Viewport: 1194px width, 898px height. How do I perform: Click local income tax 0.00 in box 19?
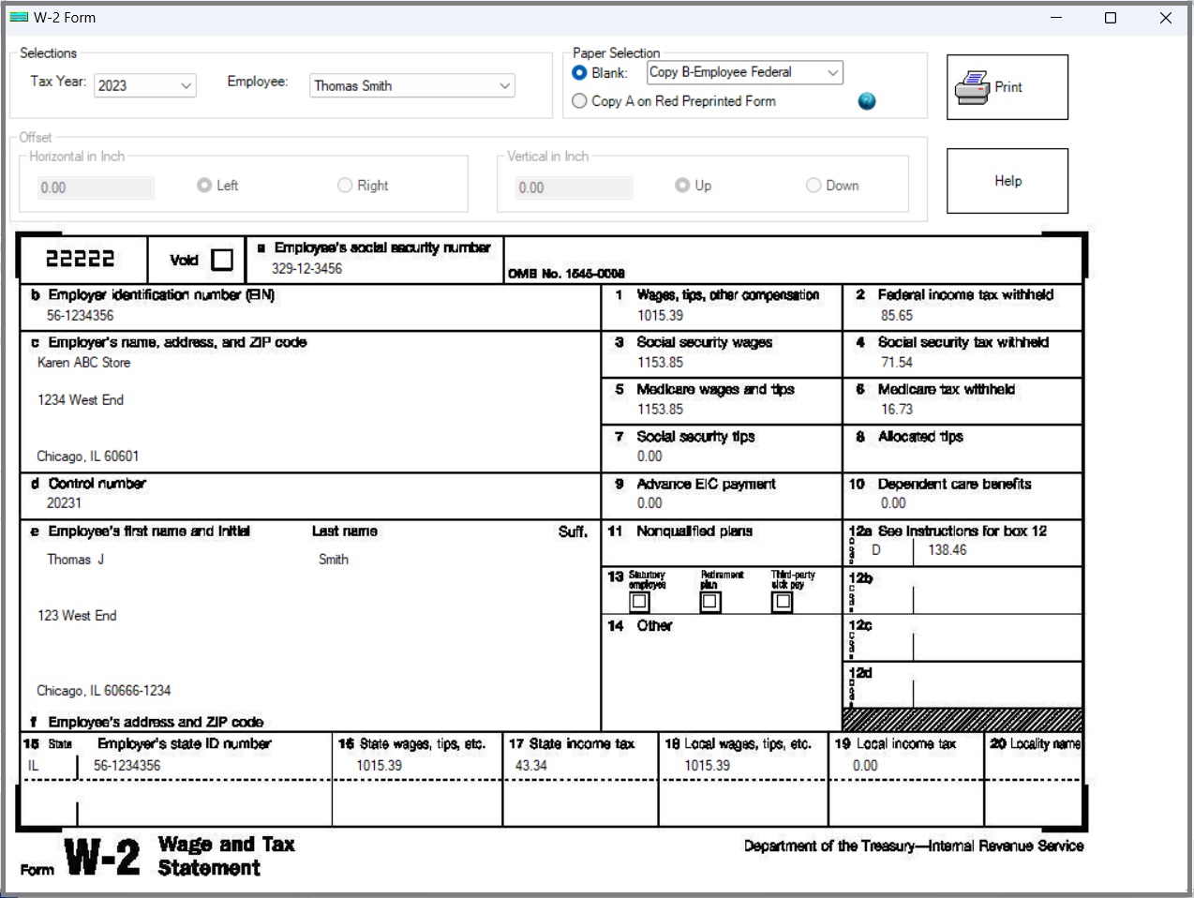865,765
